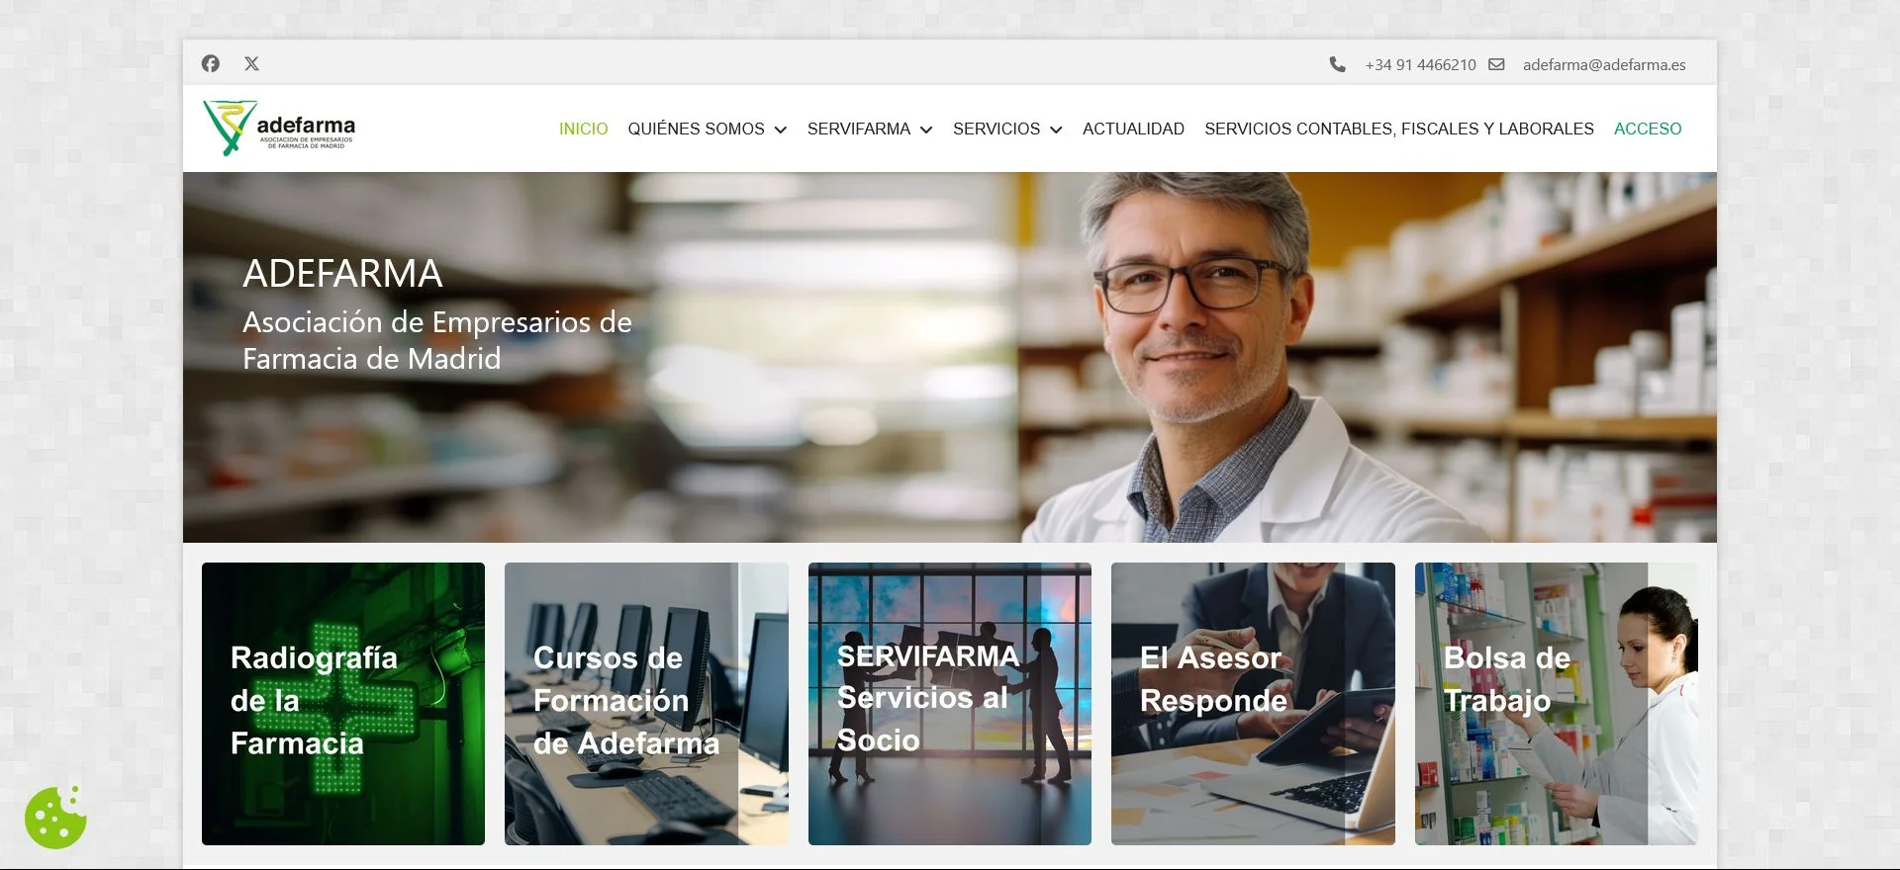The width and height of the screenshot is (1900, 870).
Task: Open the Actualidad menu item
Action: pos(1133,129)
